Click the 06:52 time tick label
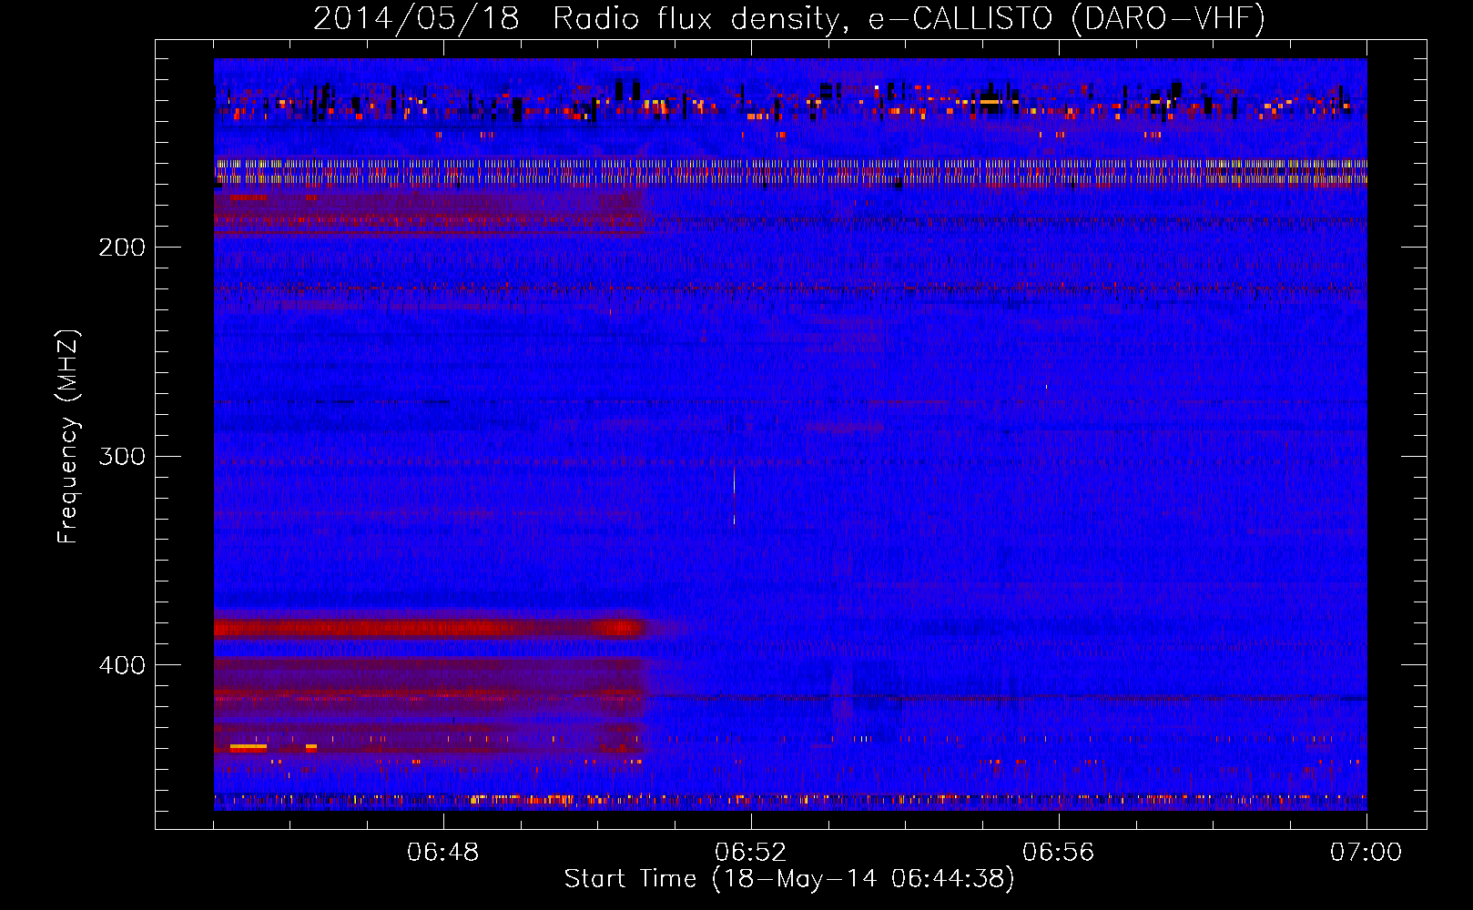1473x910 pixels. pyautogui.click(x=751, y=852)
